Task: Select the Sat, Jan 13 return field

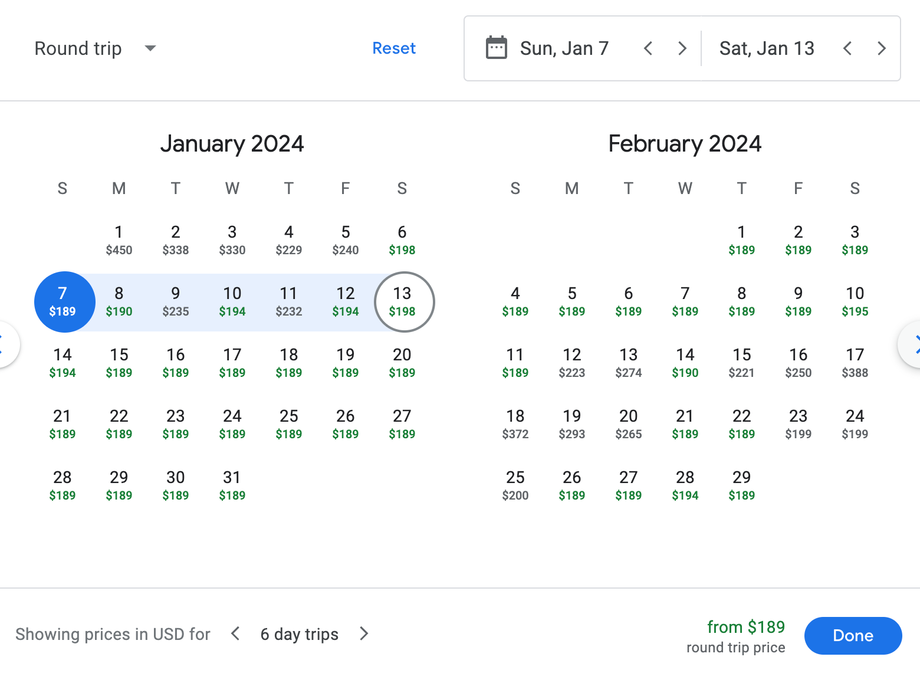Action: 766,48
